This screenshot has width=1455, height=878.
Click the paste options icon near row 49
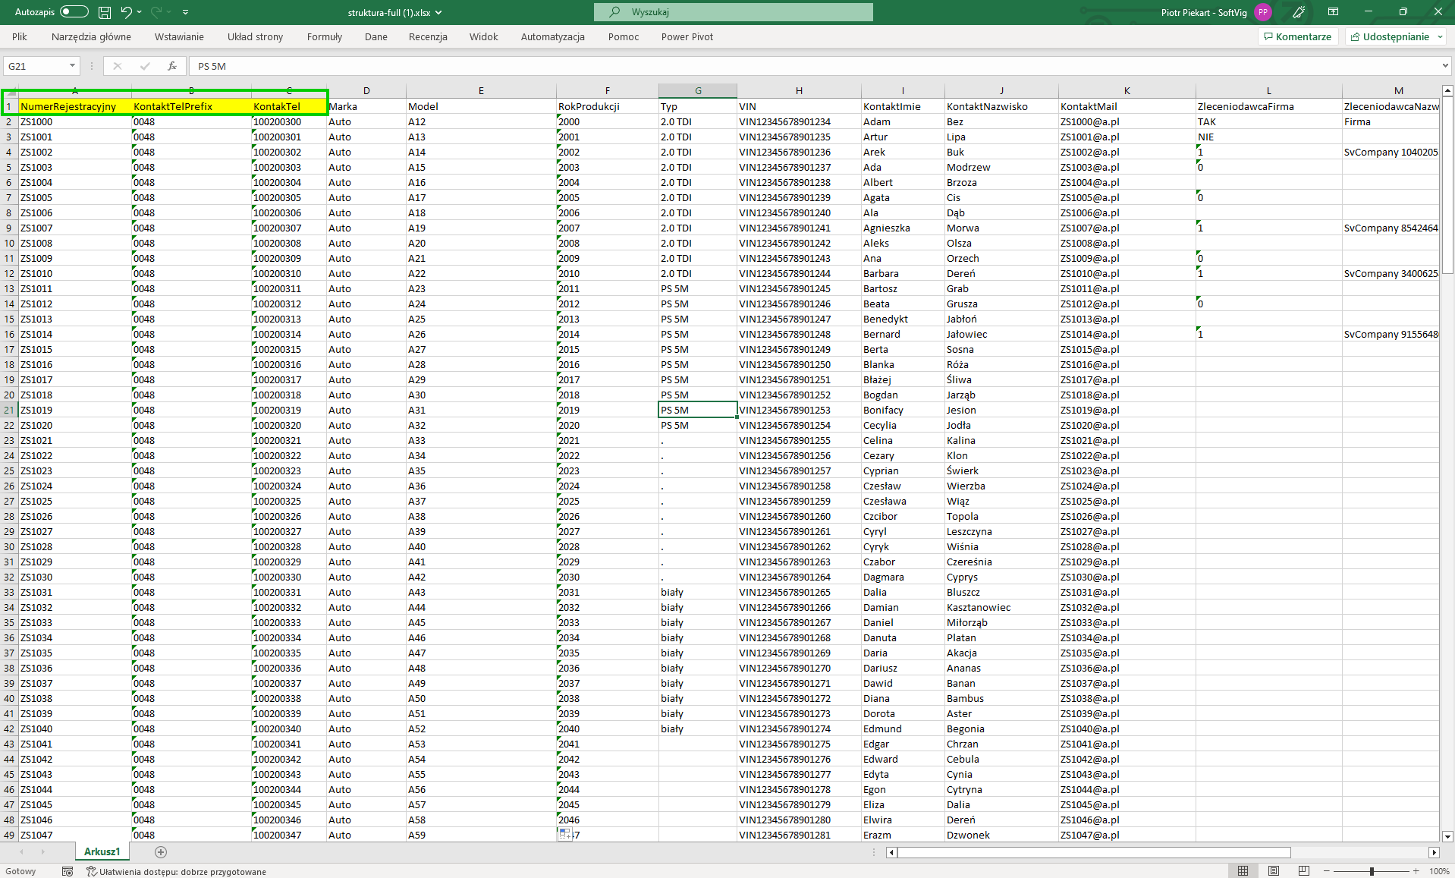564,834
